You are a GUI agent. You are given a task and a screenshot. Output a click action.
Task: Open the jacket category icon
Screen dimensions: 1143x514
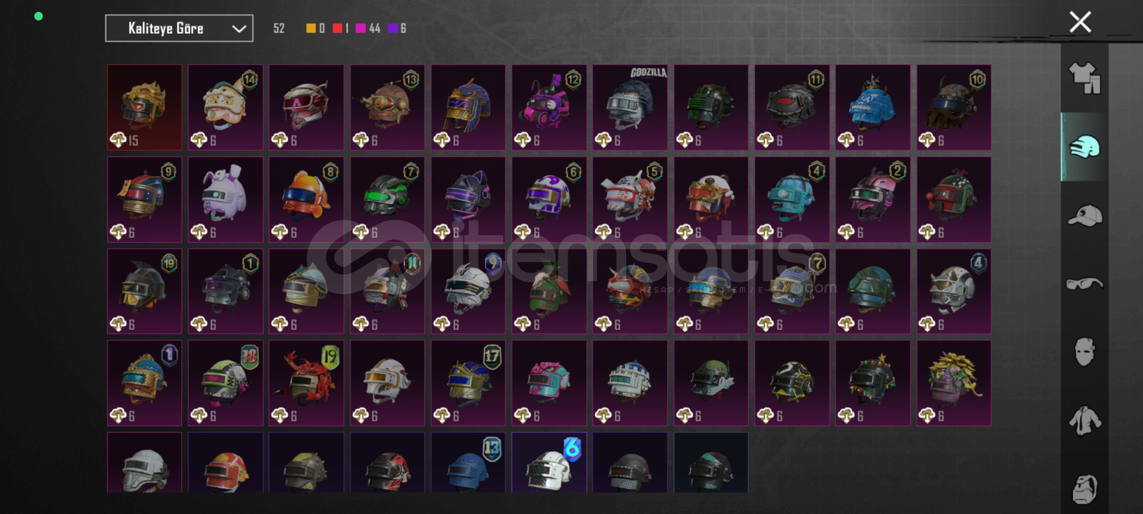[1084, 421]
